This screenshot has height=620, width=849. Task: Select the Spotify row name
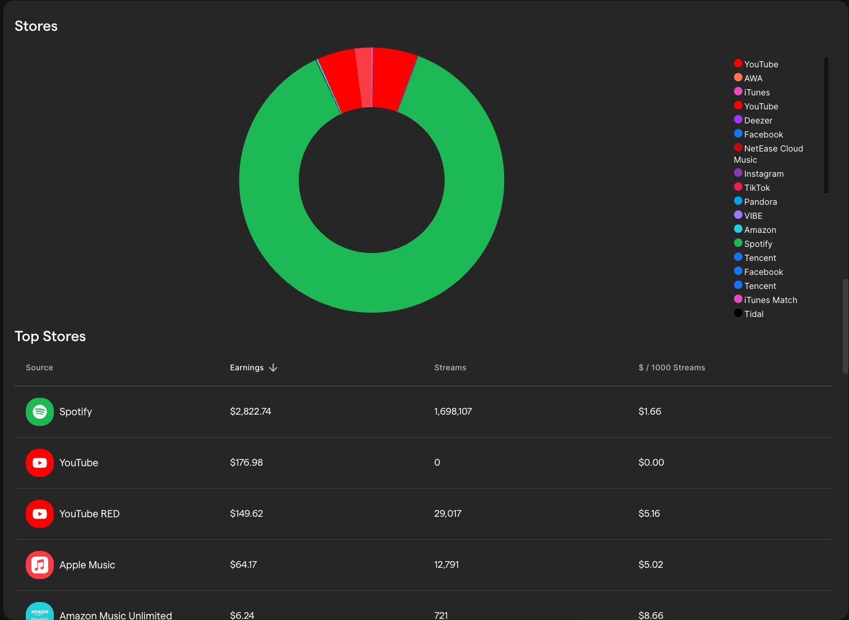click(76, 412)
